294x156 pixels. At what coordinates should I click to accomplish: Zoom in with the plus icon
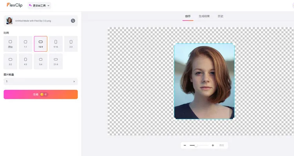pyautogui.click(x=213, y=145)
